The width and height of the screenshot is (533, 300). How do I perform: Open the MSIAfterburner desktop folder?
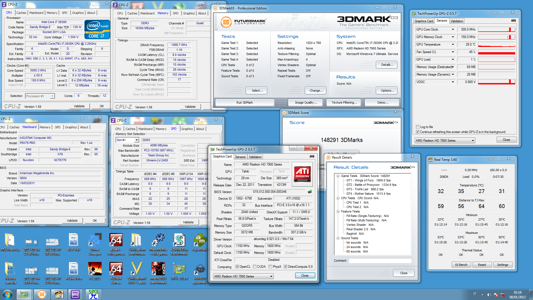[x=10, y=242]
